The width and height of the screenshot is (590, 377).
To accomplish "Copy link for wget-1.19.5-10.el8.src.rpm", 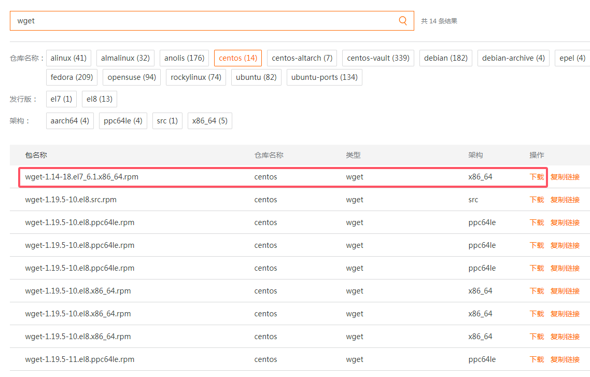I will click(x=565, y=200).
